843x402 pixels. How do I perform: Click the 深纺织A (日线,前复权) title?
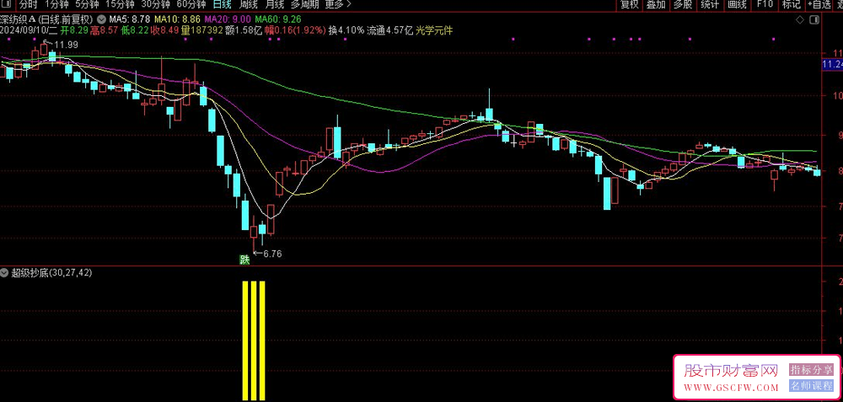pos(46,20)
